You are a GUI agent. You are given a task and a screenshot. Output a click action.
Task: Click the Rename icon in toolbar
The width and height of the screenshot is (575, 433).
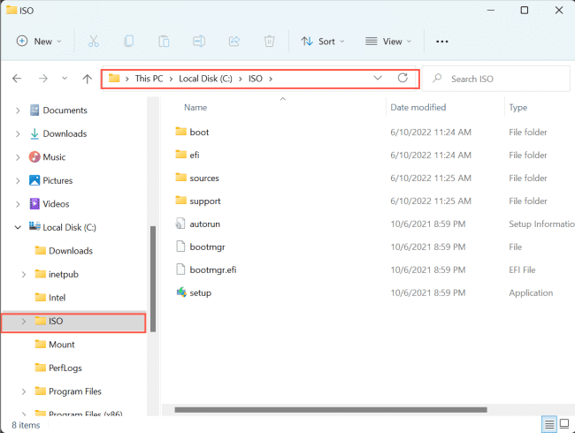click(x=199, y=42)
